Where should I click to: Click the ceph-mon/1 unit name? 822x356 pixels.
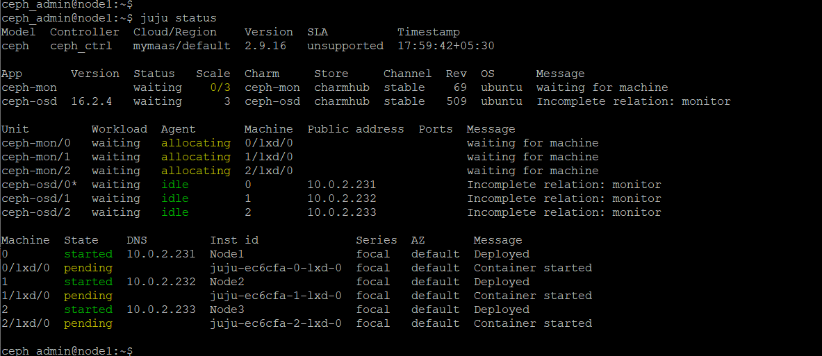(36, 157)
